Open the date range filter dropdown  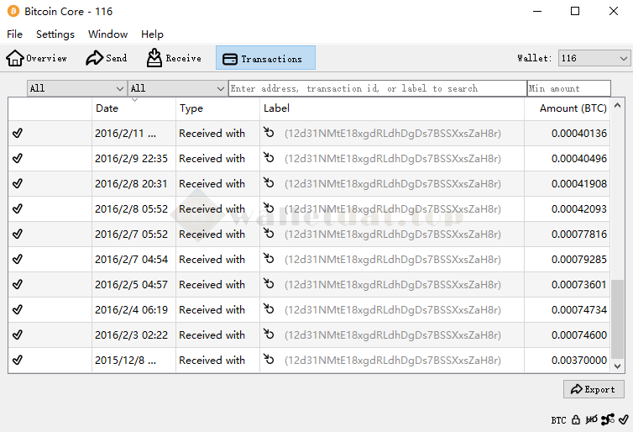tap(76, 88)
